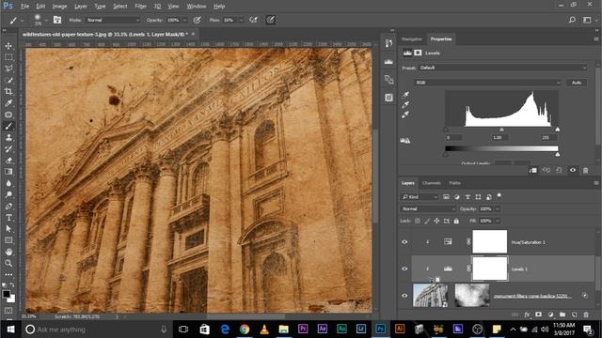The width and height of the screenshot is (602, 338).
Task: Open the Filter menu
Action: (x=140, y=7)
